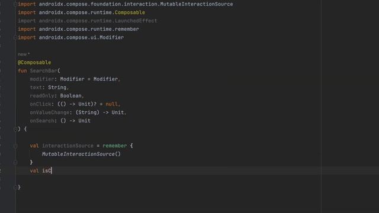Screen dimensions: 379x213
Task: Click the 'text' parameter name
Action: pos(36,88)
